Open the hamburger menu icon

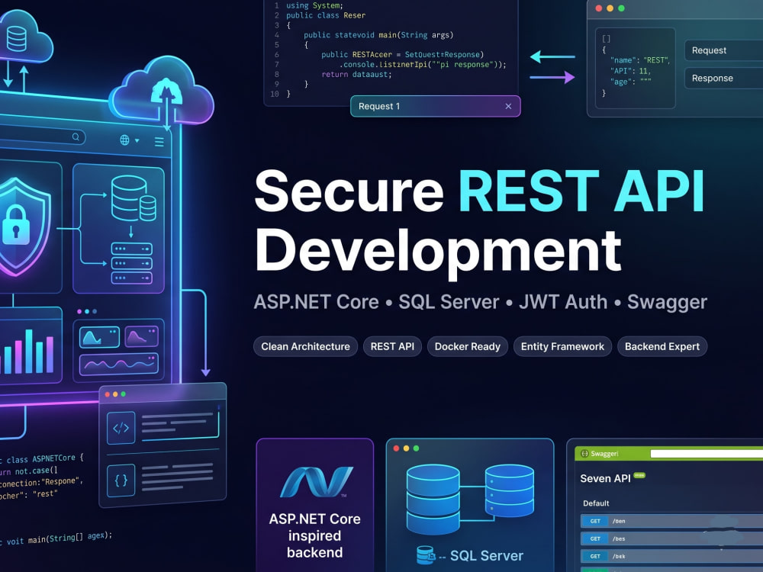(x=159, y=142)
